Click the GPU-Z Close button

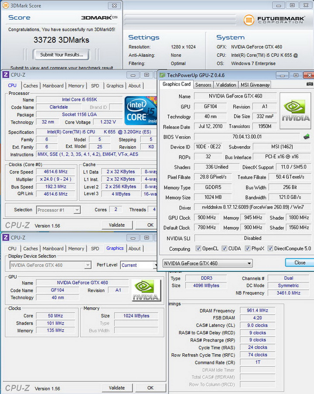click(x=300, y=263)
